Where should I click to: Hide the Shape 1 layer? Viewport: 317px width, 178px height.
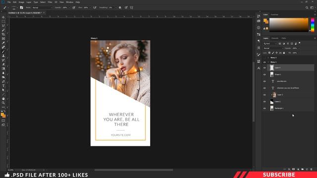click(264, 75)
